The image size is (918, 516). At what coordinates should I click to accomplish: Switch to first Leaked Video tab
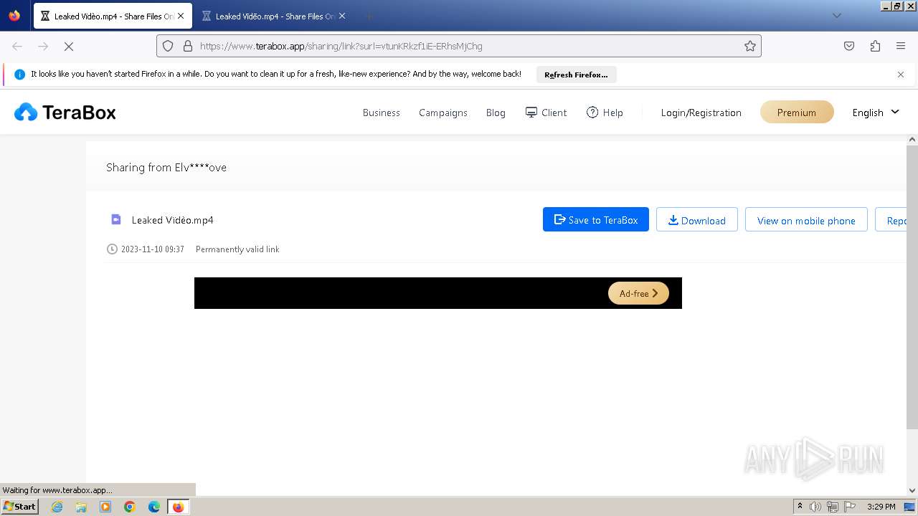pos(113,16)
